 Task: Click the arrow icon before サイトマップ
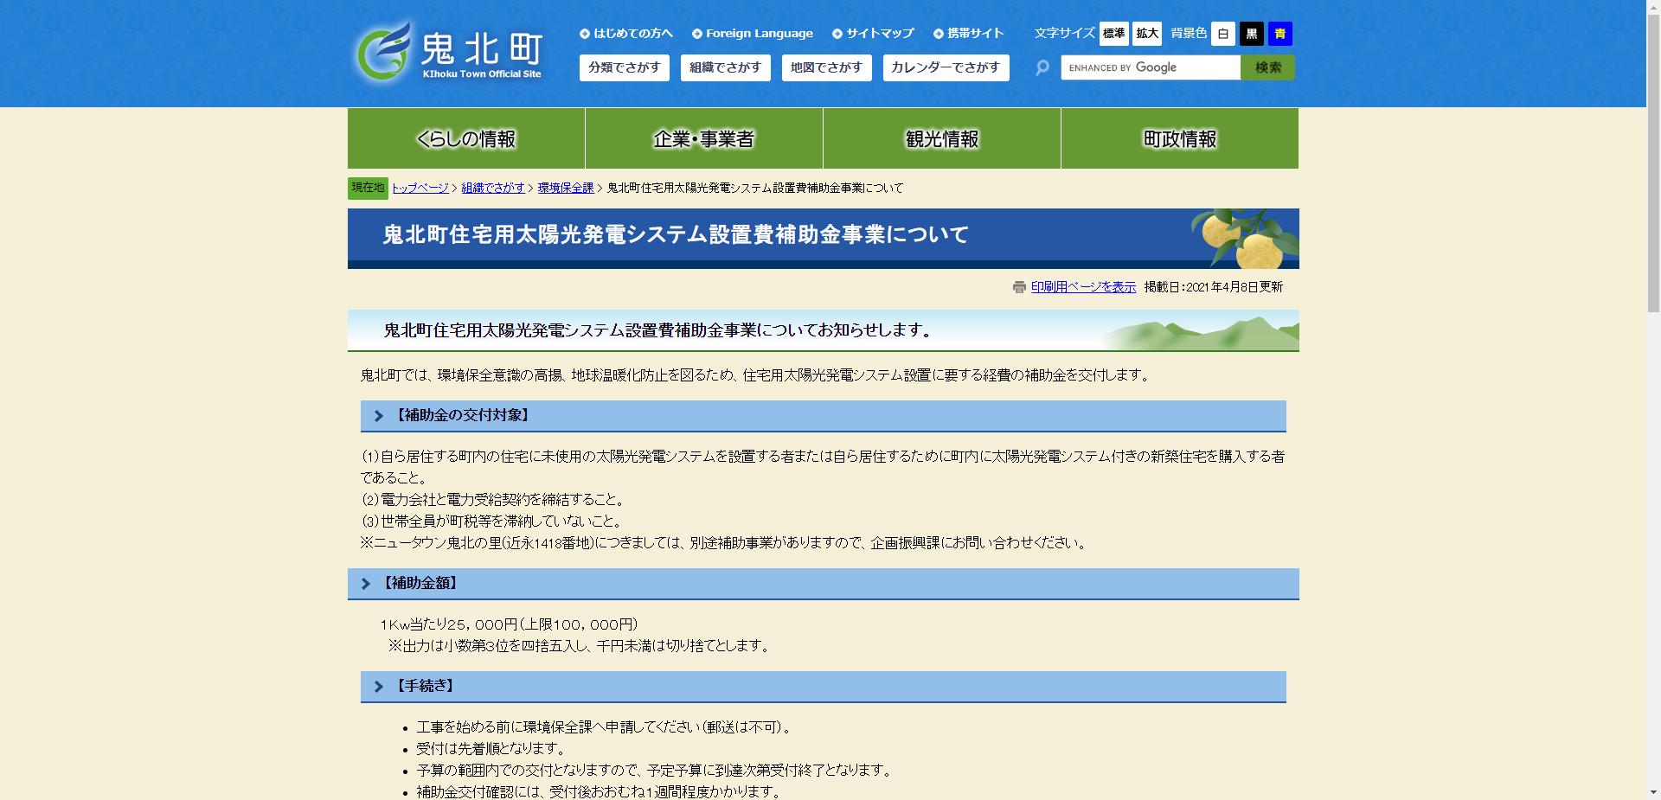pyautogui.click(x=836, y=33)
